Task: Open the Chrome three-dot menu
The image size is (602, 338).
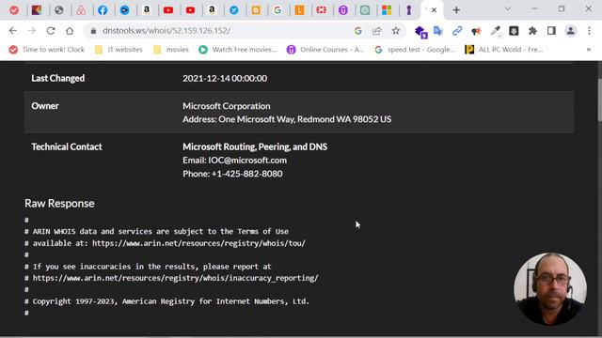Action: [590, 31]
